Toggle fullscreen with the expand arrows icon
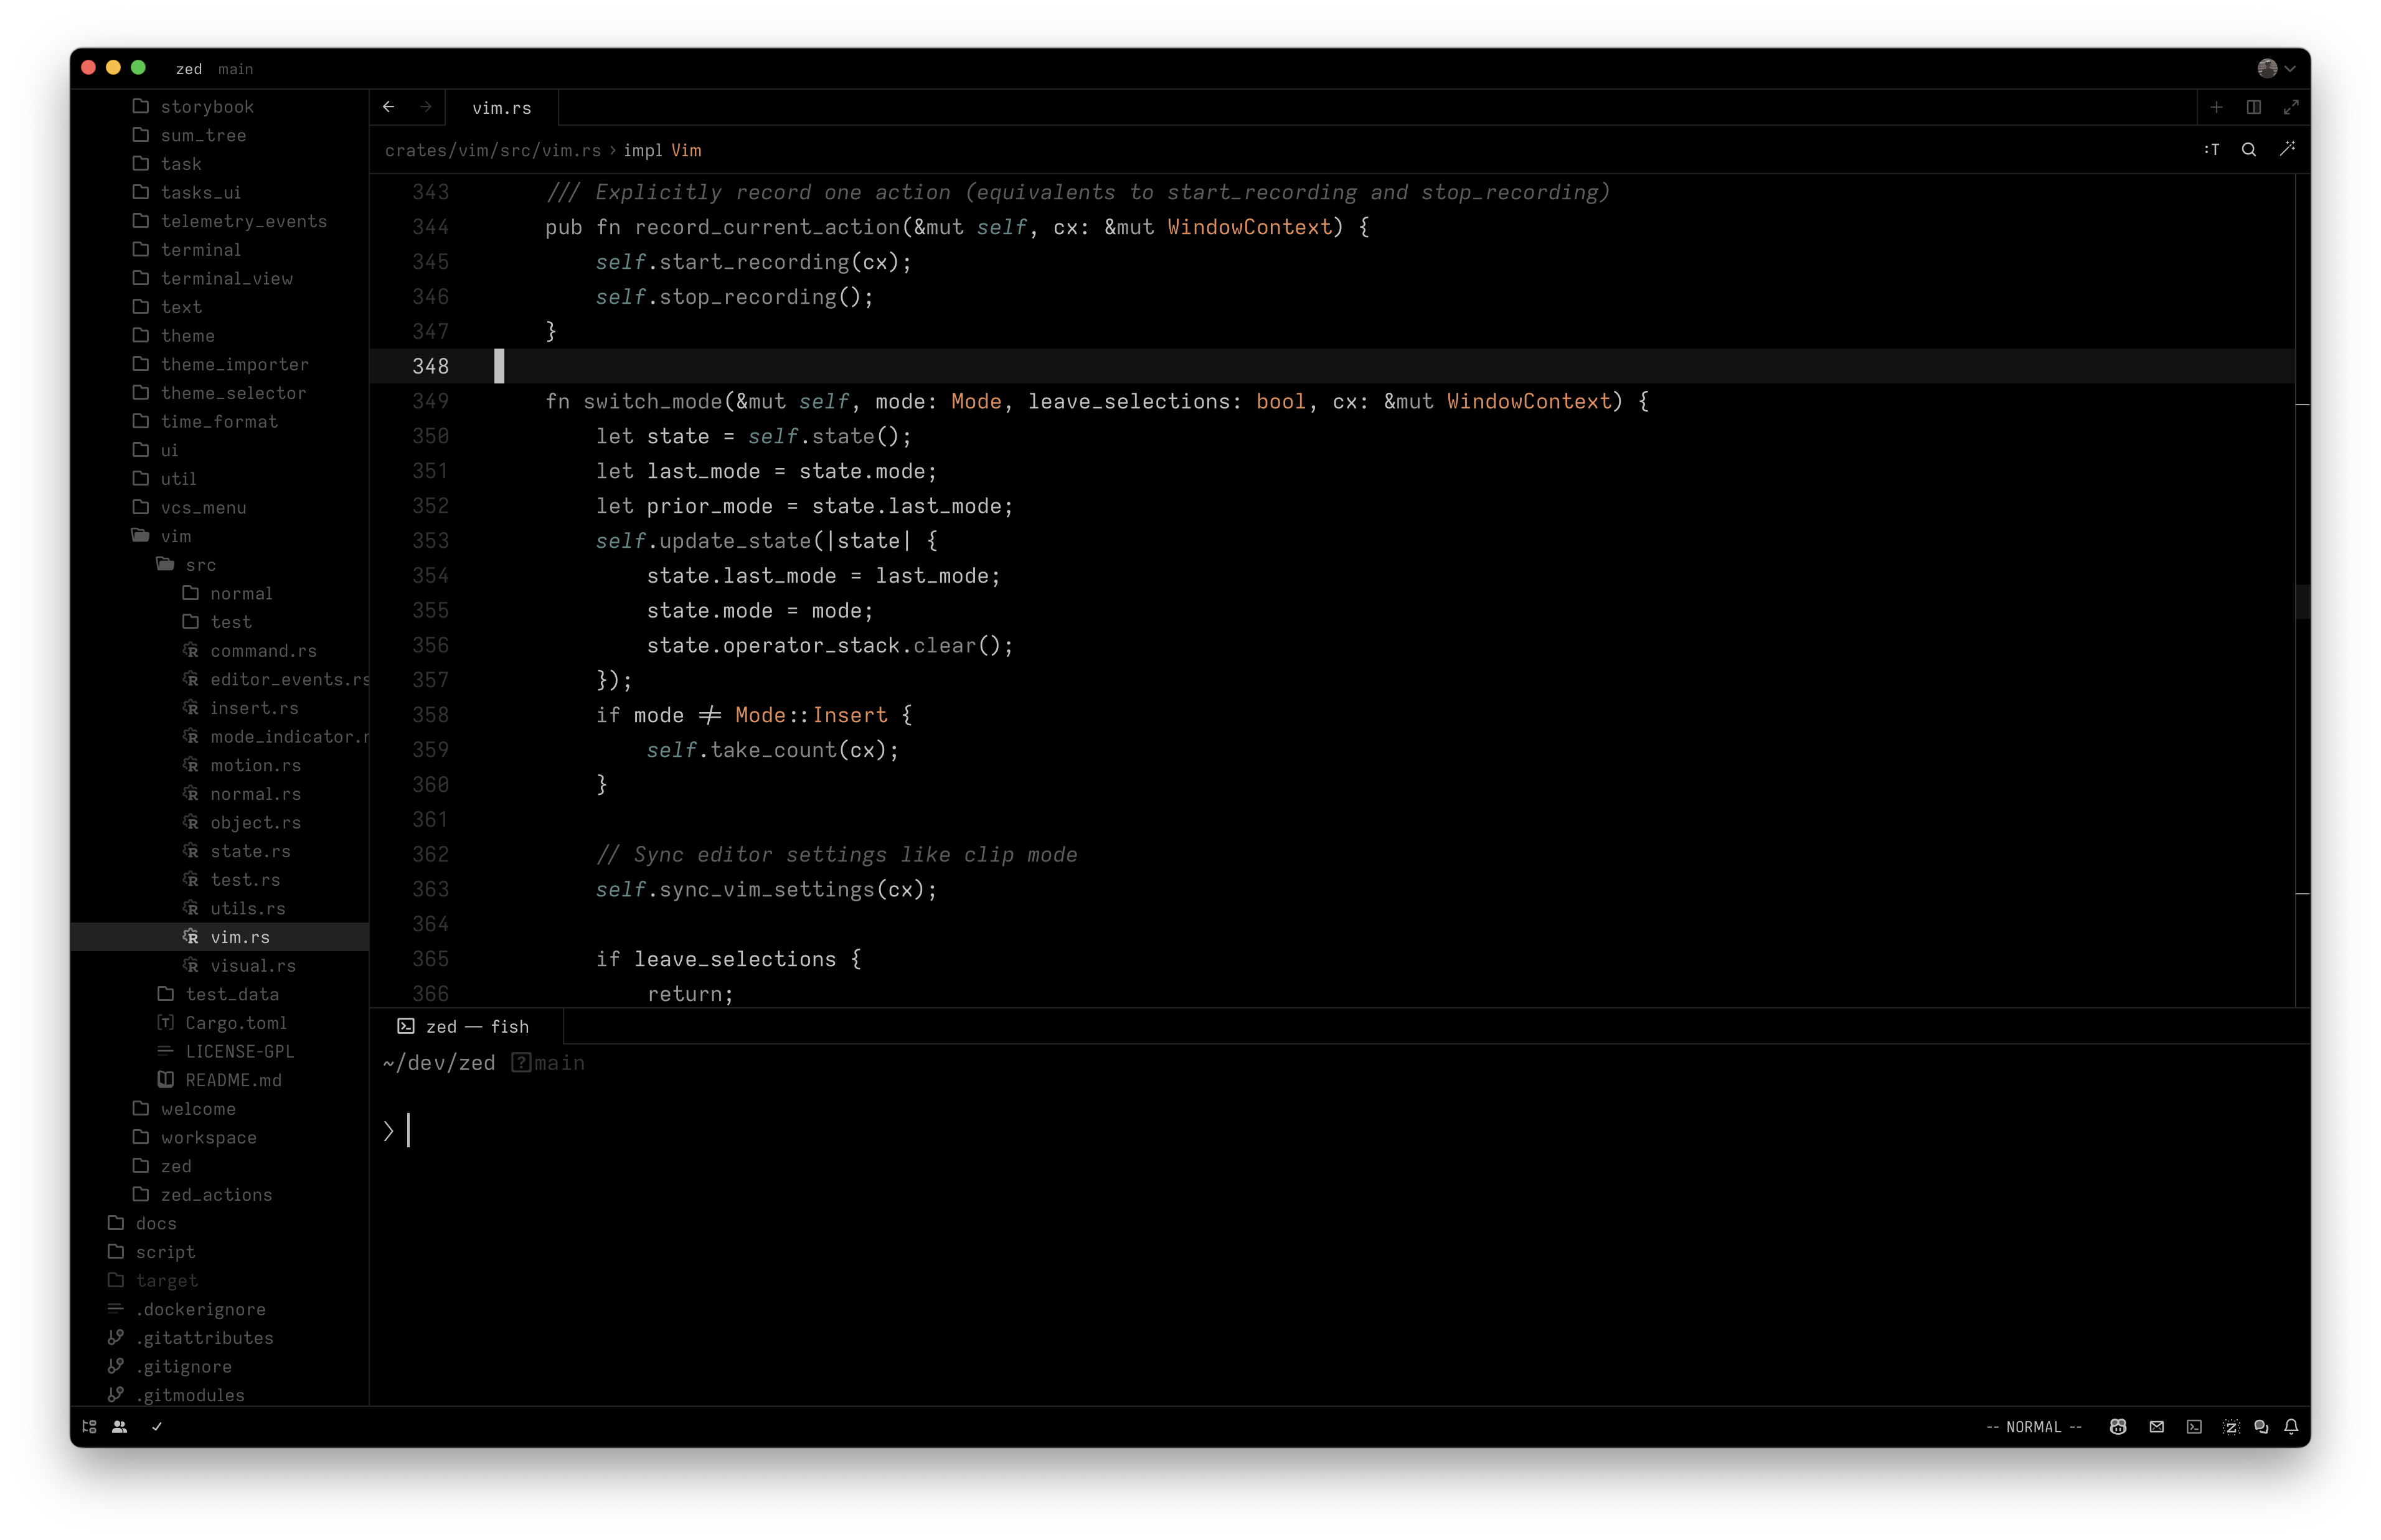This screenshot has height=1540, width=2381. (2292, 106)
